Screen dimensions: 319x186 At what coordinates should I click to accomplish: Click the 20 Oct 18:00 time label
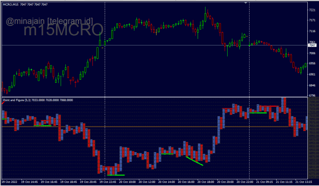(x=206, y=182)
